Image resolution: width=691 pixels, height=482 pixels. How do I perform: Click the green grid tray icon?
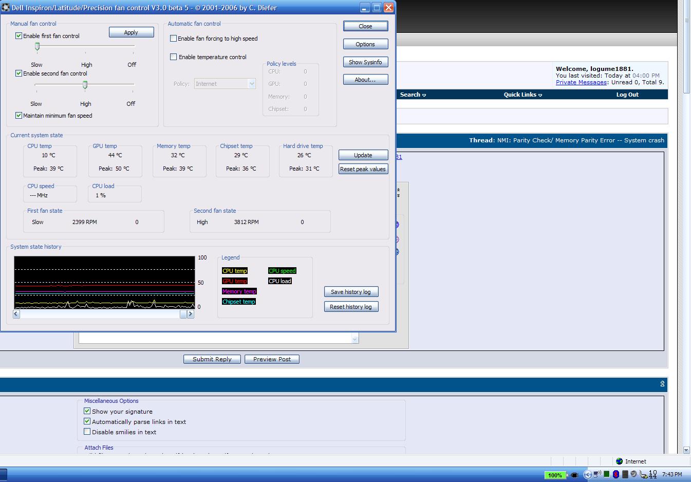pos(607,474)
